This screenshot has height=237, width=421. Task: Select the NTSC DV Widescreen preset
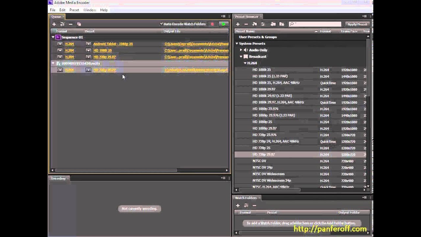300,174
